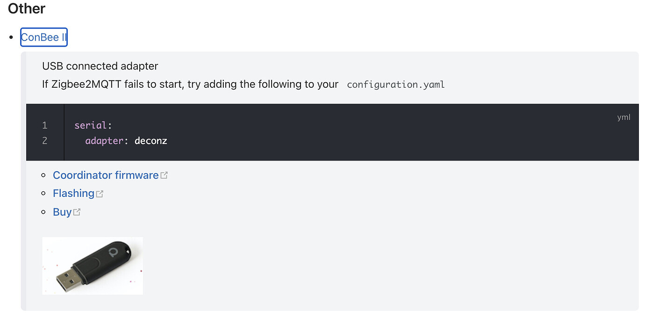This screenshot has width=645, height=321.
Task: Click the Other section heading
Action: pos(26,8)
